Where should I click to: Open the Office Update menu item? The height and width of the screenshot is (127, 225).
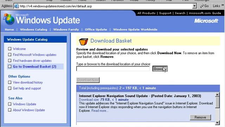pyautogui.click(x=96, y=30)
